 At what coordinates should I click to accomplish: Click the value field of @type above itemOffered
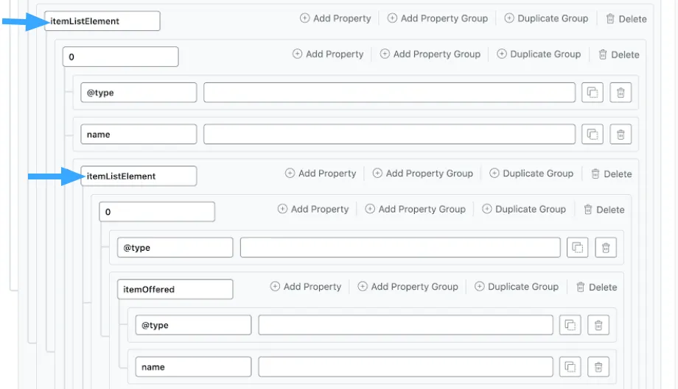coord(400,248)
